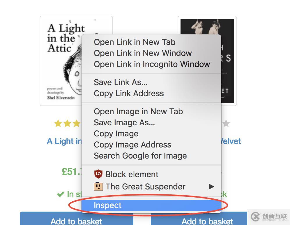Screen dimensions: 290x225
Task: Click Save Image As… entry
Action: pyautogui.click(x=124, y=122)
